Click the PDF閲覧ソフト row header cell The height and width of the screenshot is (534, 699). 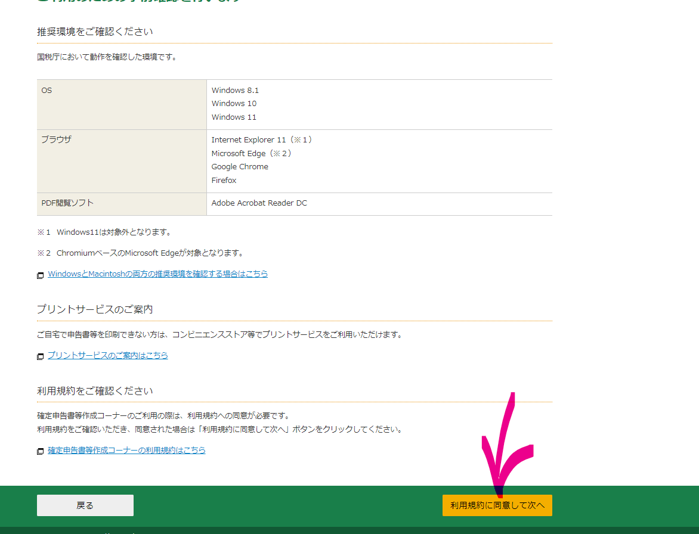[122, 204]
